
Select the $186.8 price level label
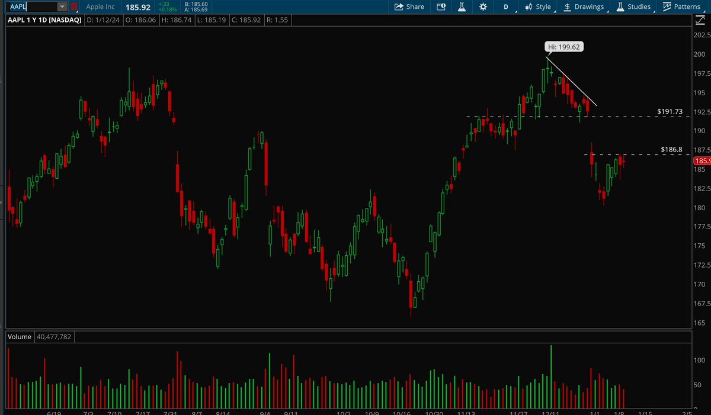point(672,150)
